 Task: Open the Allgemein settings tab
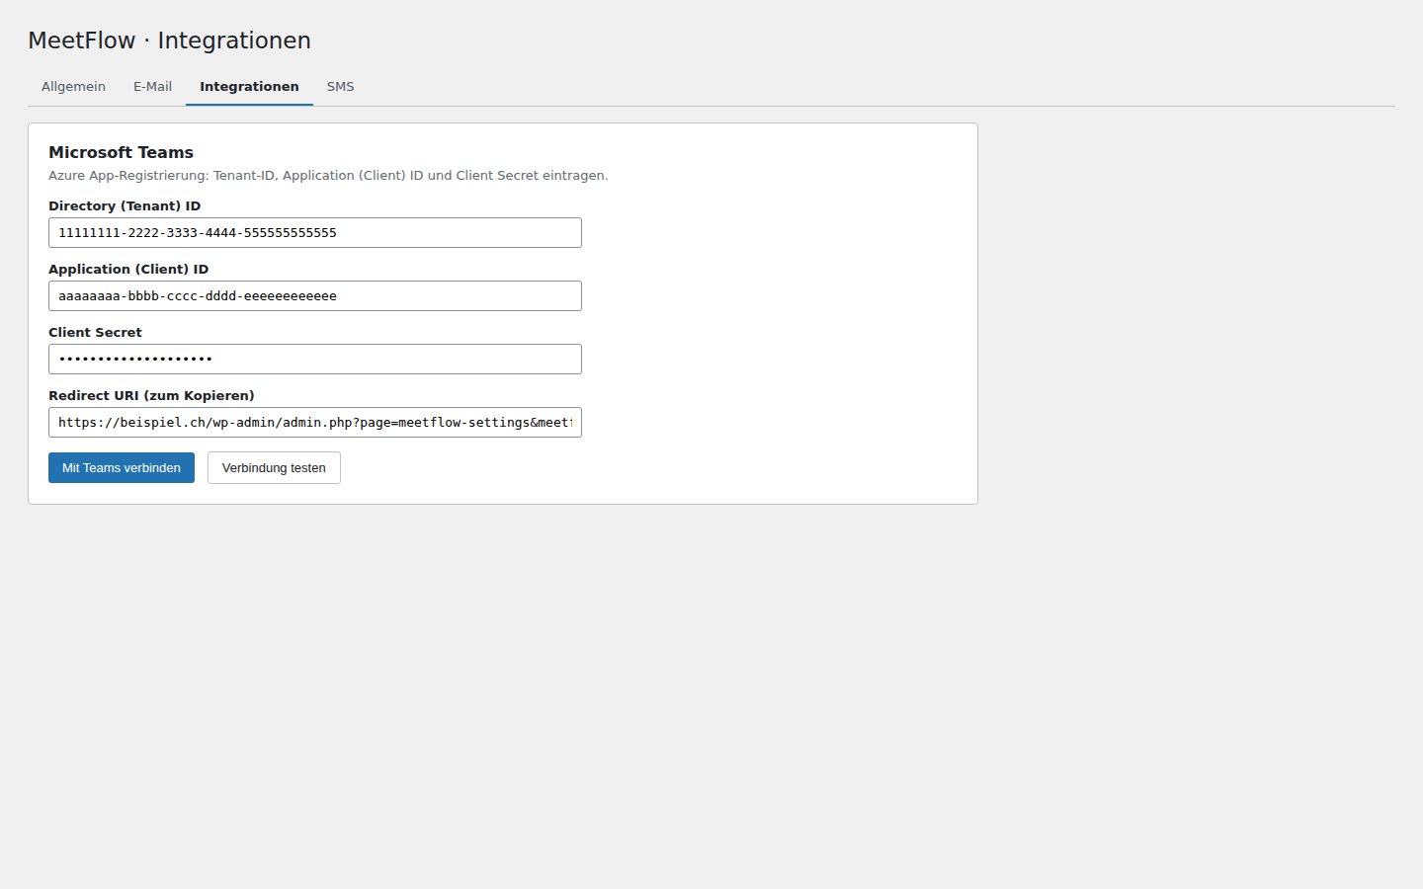73,87
